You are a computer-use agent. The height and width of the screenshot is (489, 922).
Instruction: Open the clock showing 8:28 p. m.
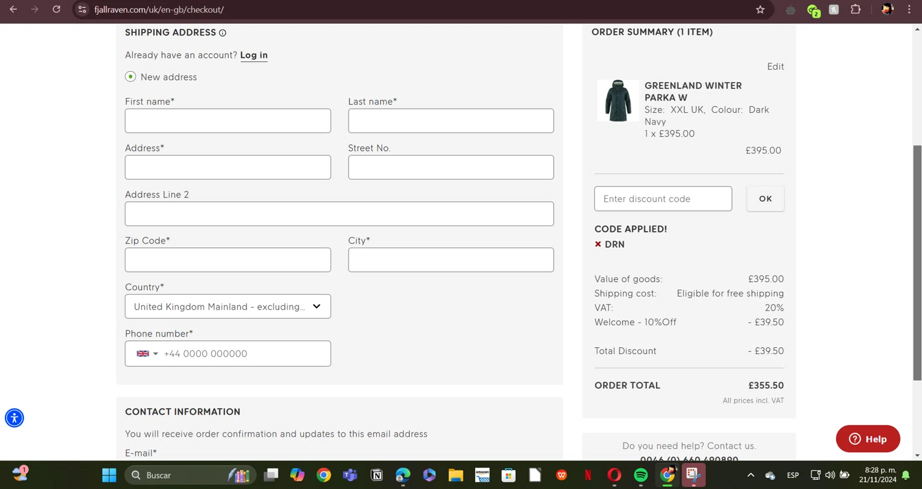click(878, 475)
